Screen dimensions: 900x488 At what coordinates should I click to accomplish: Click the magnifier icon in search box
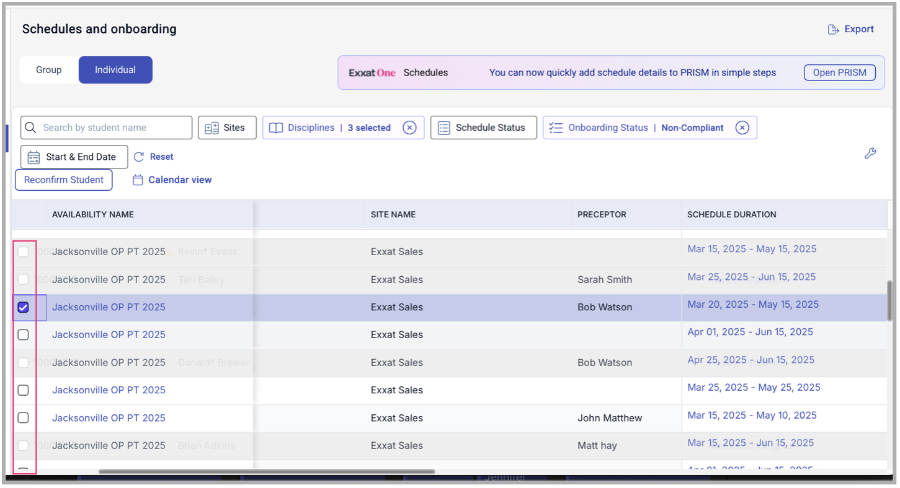[30, 128]
